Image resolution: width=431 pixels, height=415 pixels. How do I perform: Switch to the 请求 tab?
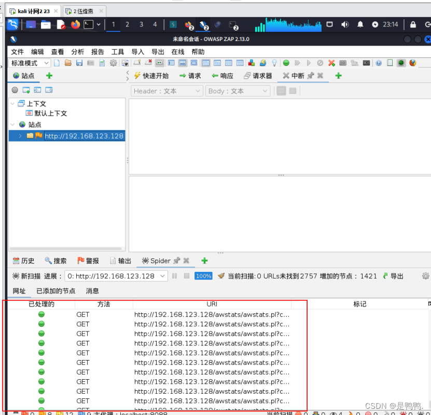click(190, 76)
